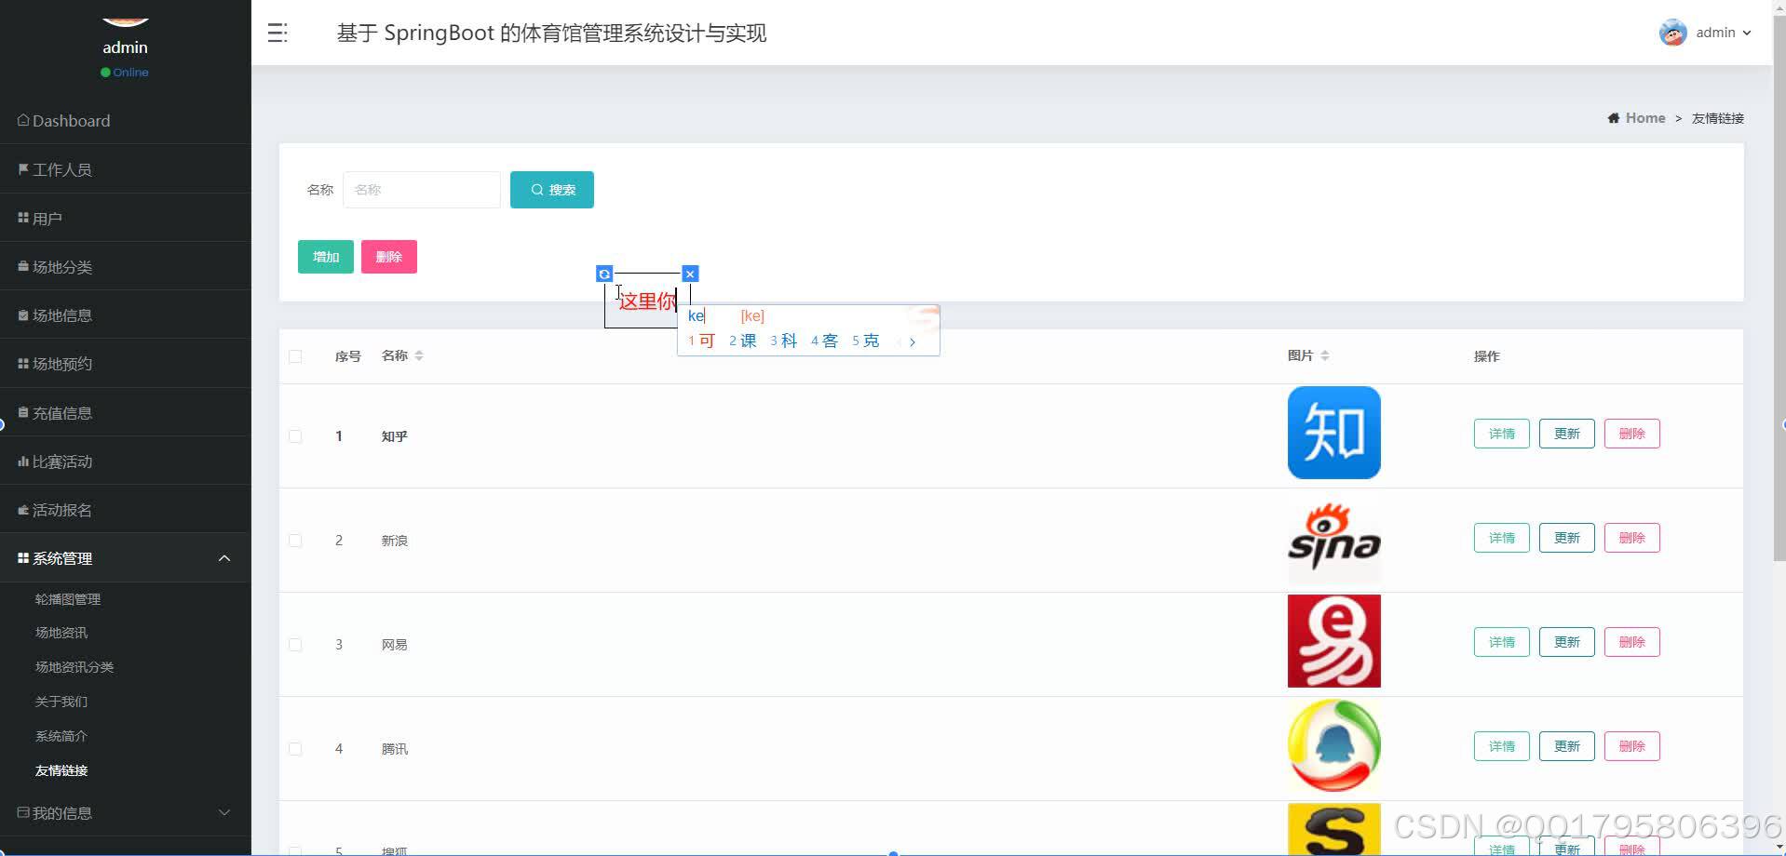Select IME candidate 2 课
Screen dimensions: 1786x856
coord(742,341)
